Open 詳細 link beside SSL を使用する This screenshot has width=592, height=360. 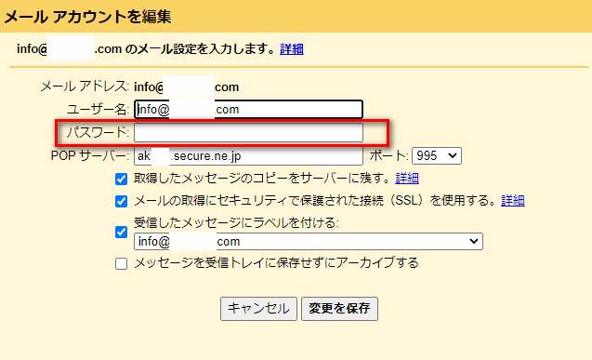click(x=513, y=201)
